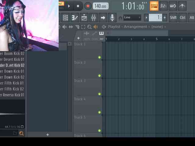Click the orange search icon in browser
The image size is (195, 146).
[21, 133]
